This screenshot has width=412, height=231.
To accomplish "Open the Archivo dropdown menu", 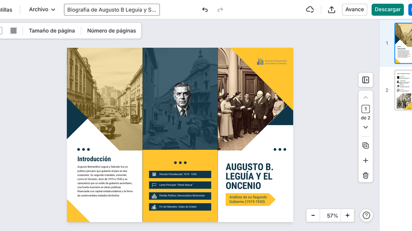I will pos(42,9).
